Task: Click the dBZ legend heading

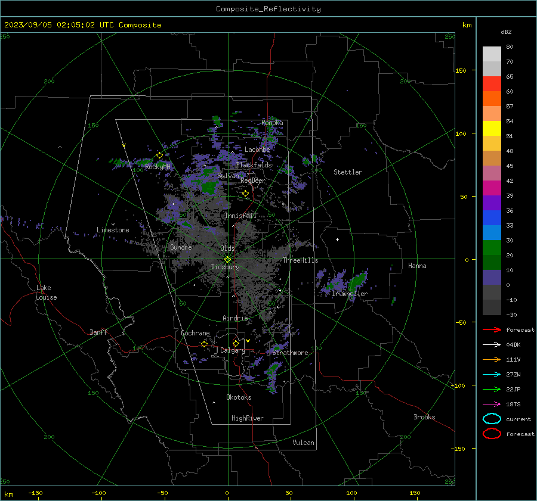Action: point(506,32)
